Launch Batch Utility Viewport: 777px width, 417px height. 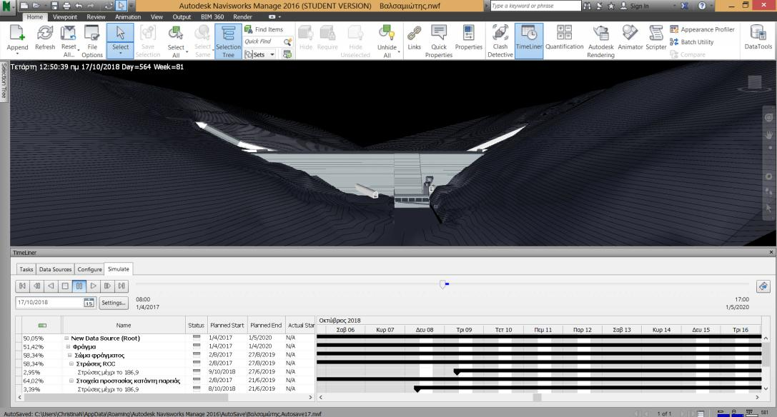coord(692,42)
